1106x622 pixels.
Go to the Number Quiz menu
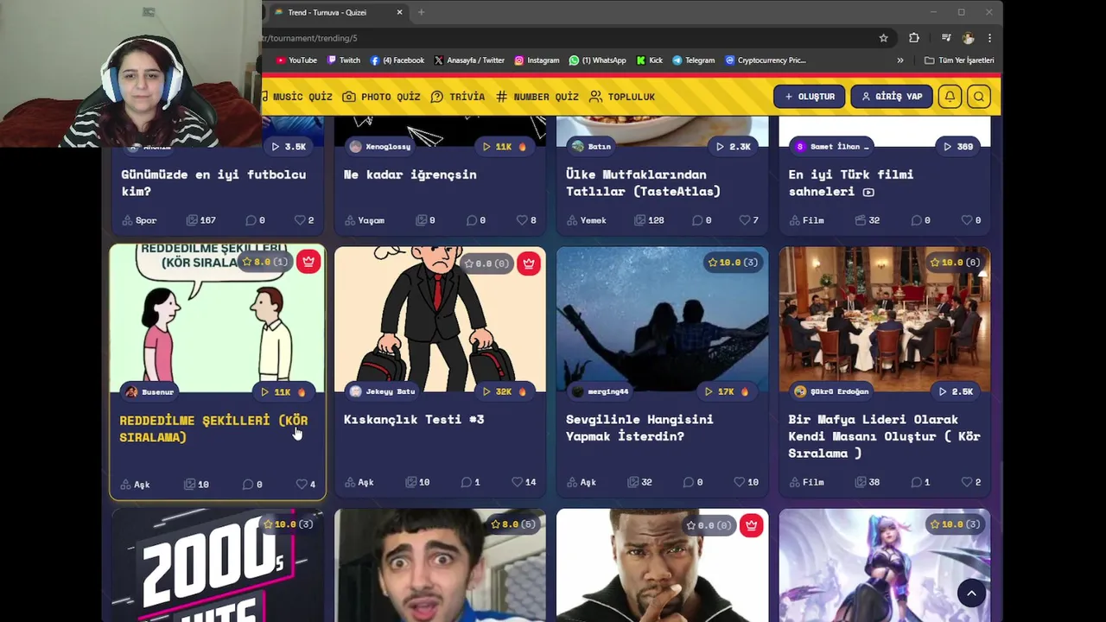(x=537, y=97)
